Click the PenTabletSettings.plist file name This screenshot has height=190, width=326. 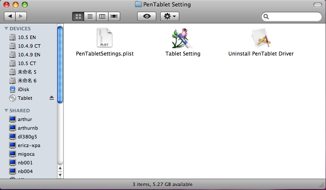(x=105, y=54)
